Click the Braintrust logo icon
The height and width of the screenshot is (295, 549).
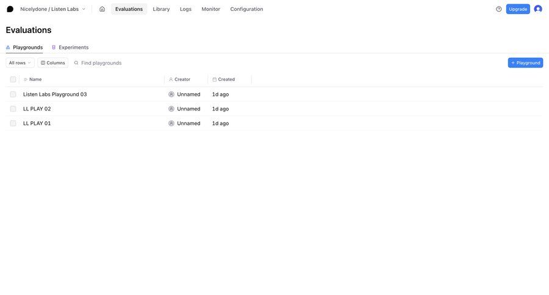tap(10, 9)
